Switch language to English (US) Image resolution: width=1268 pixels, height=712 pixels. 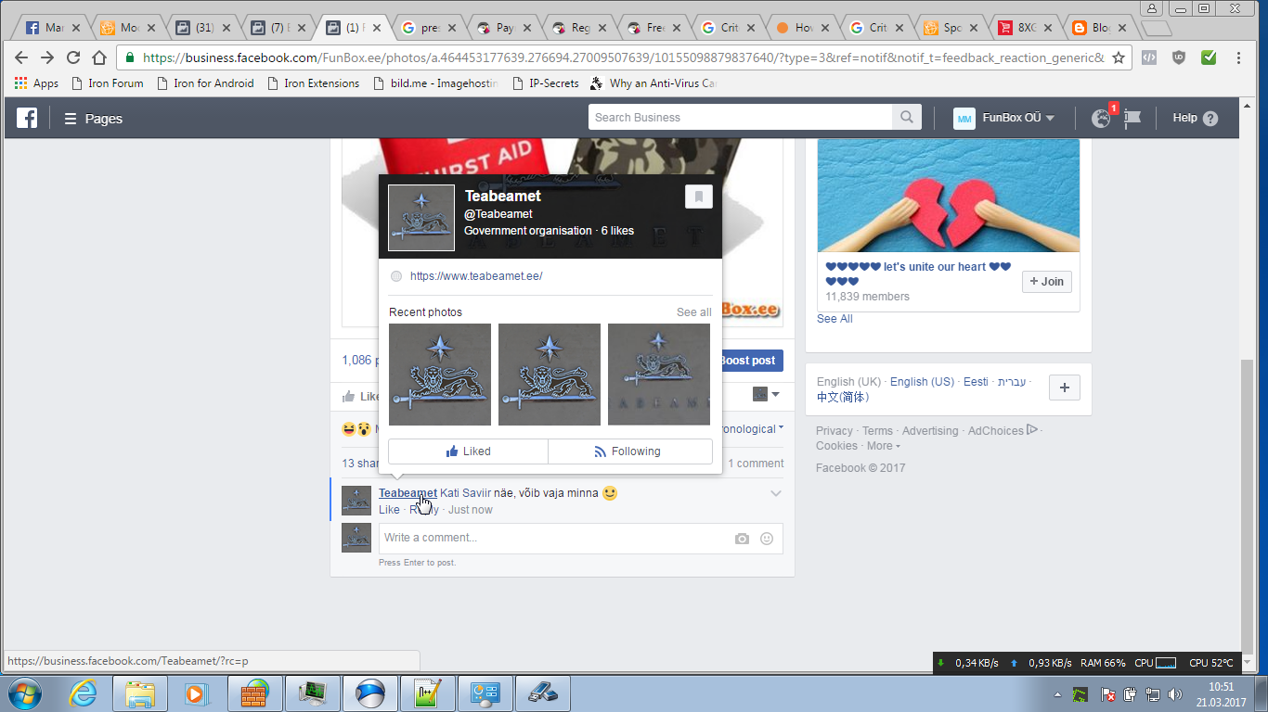coord(922,382)
